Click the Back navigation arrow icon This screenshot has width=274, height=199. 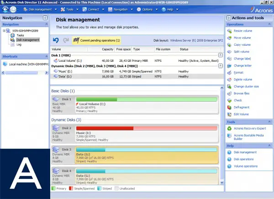[x=5, y=9]
